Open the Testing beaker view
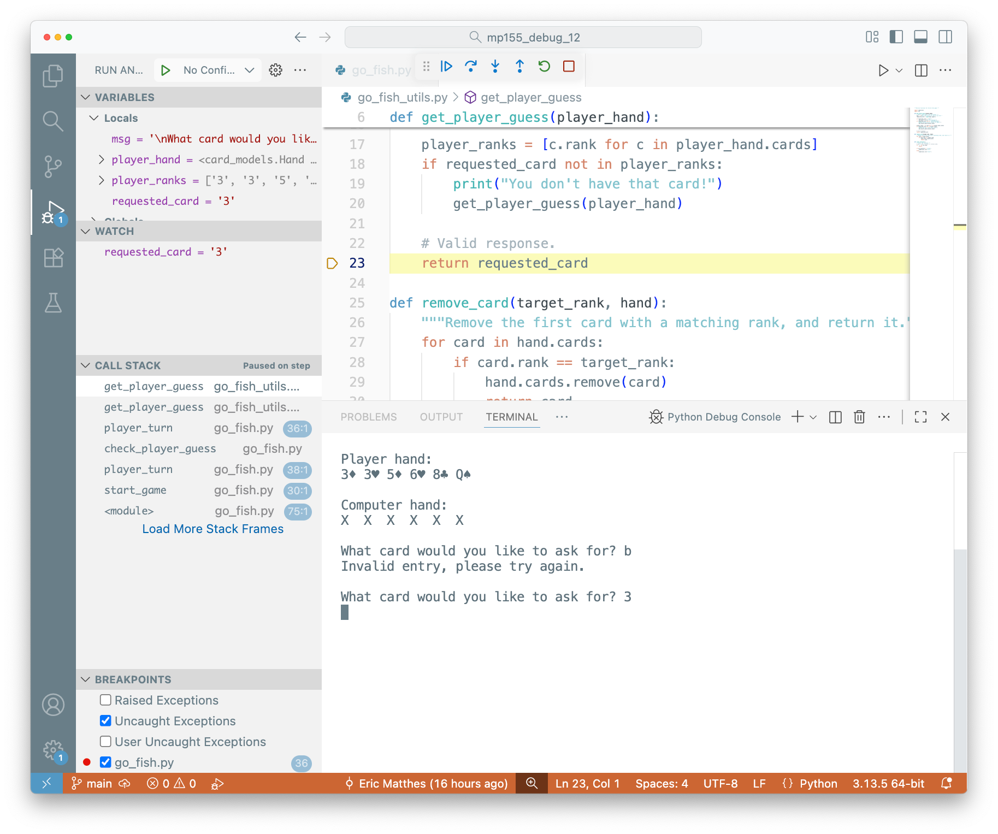 pyautogui.click(x=53, y=303)
